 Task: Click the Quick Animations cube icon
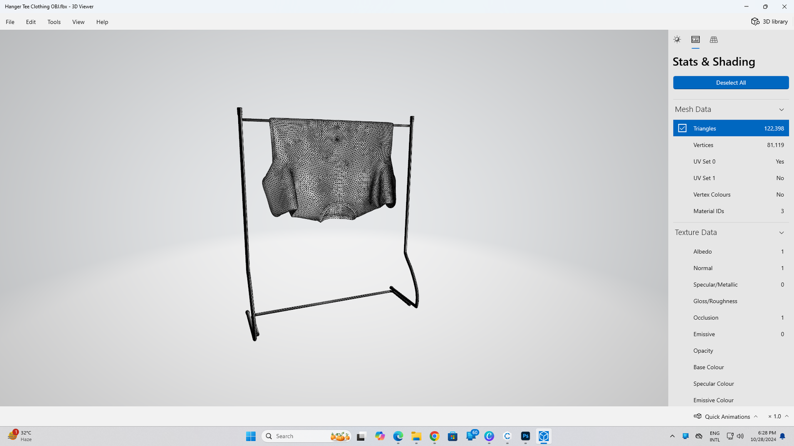tap(698, 416)
